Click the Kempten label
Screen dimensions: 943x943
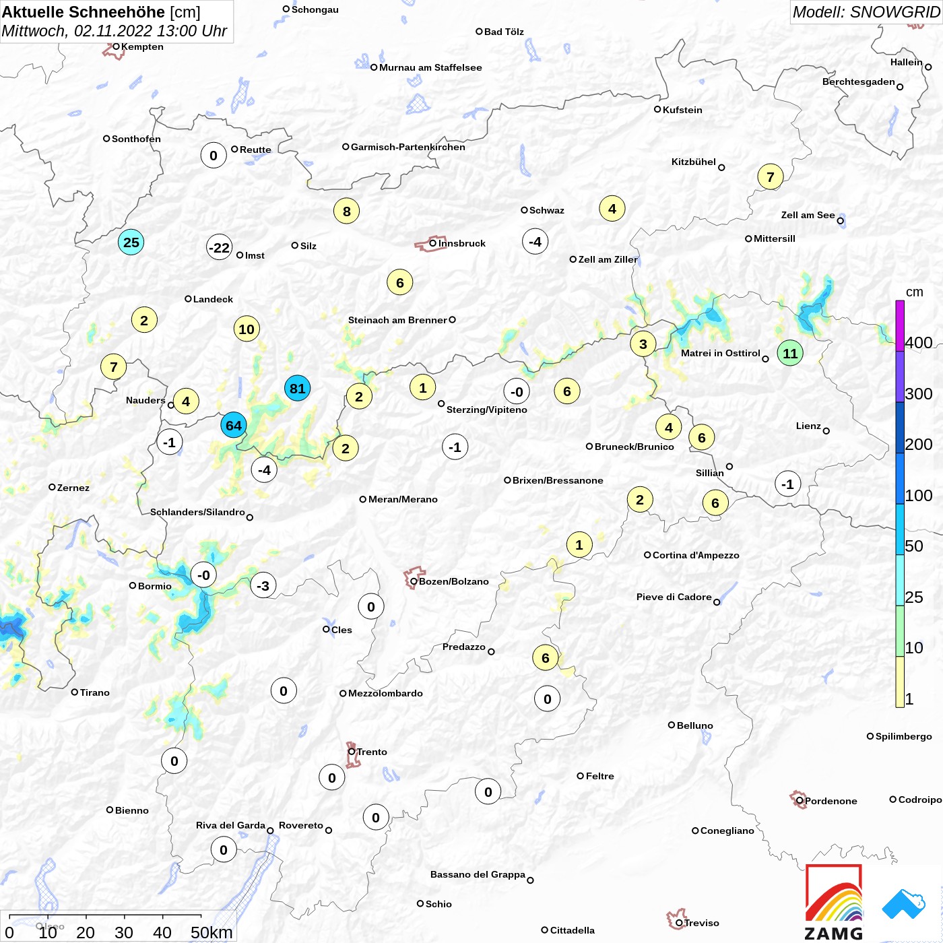coord(142,46)
